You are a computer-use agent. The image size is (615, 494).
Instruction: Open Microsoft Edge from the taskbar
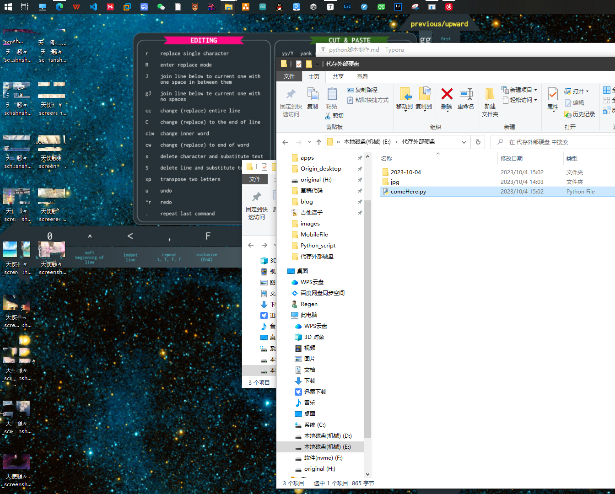click(59, 6)
